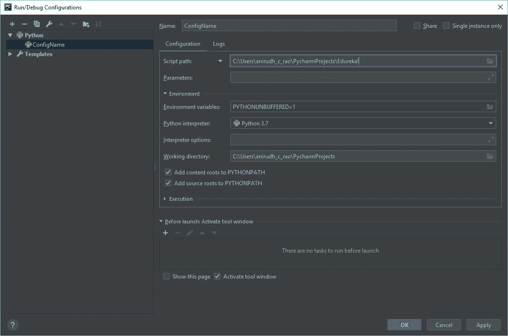Click the PyCharm logo in the title bar

[8, 7]
